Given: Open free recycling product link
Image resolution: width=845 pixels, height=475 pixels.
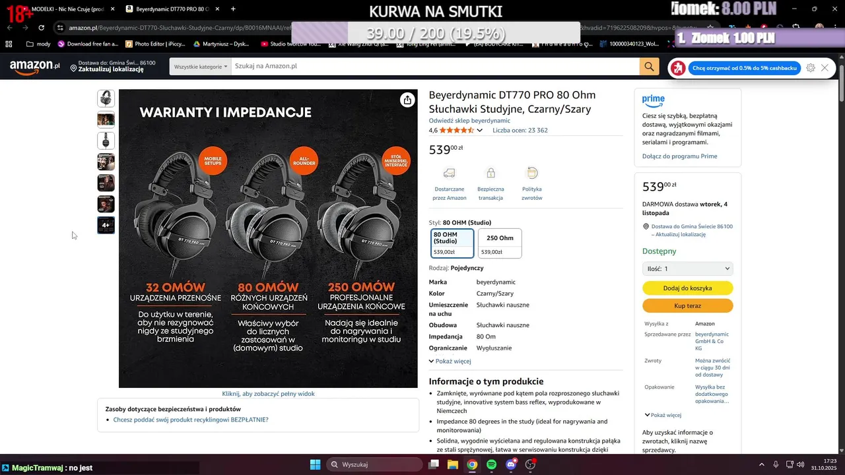Looking at the screenshot, I should [191, 420].
